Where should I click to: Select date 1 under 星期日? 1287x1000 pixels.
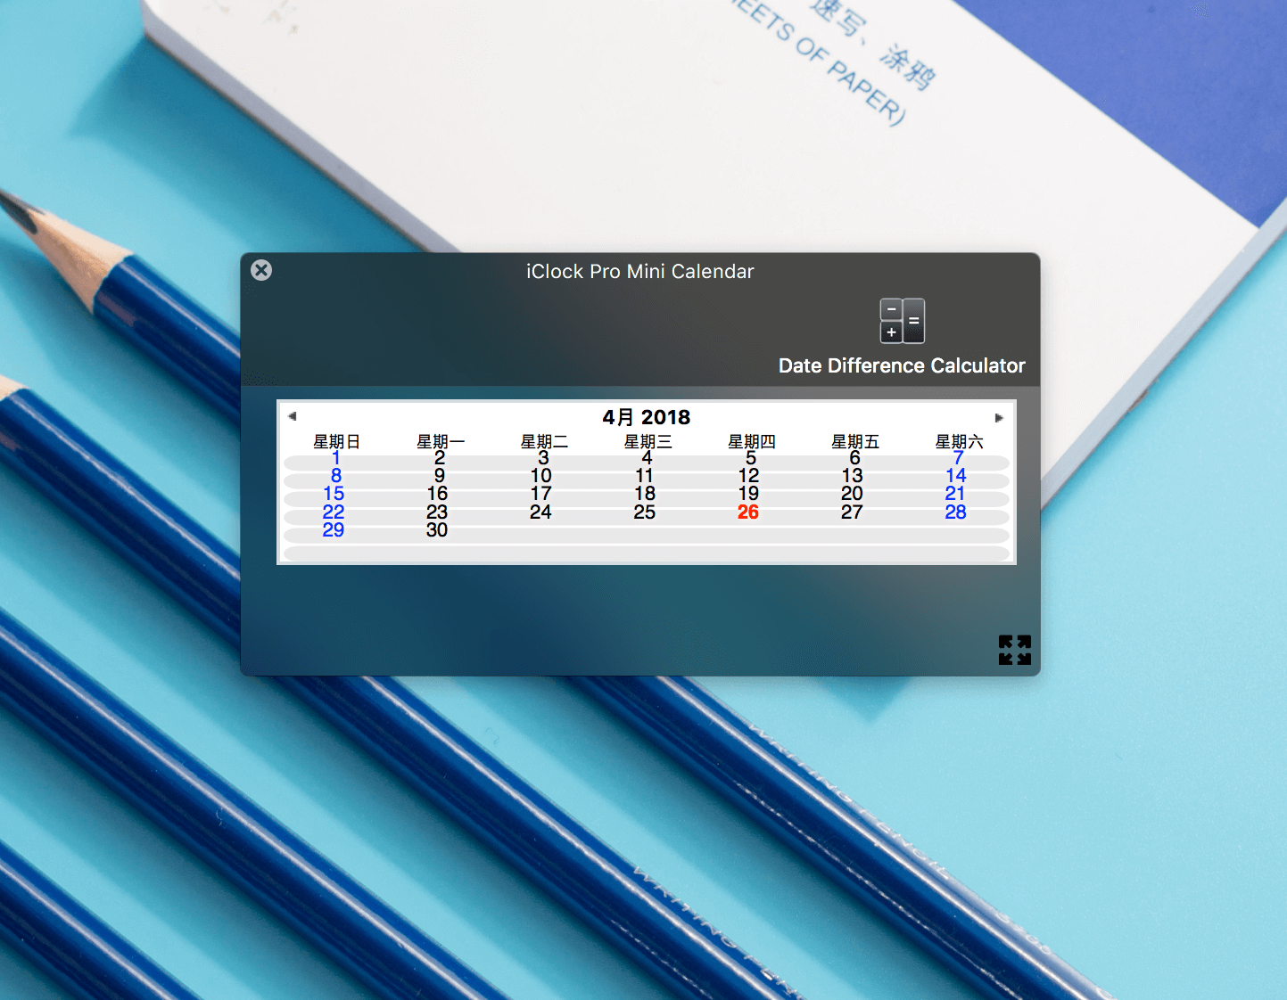click(336, 457)
